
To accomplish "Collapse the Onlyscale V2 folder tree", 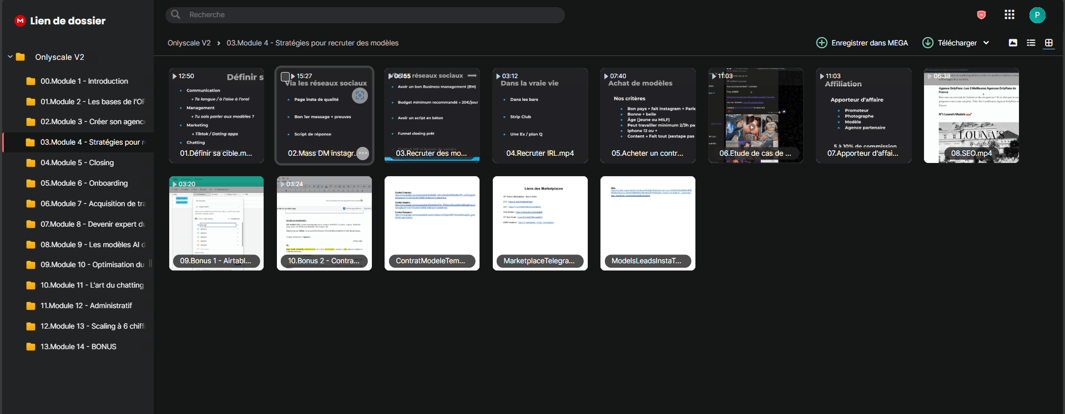I will pos(10,57).
